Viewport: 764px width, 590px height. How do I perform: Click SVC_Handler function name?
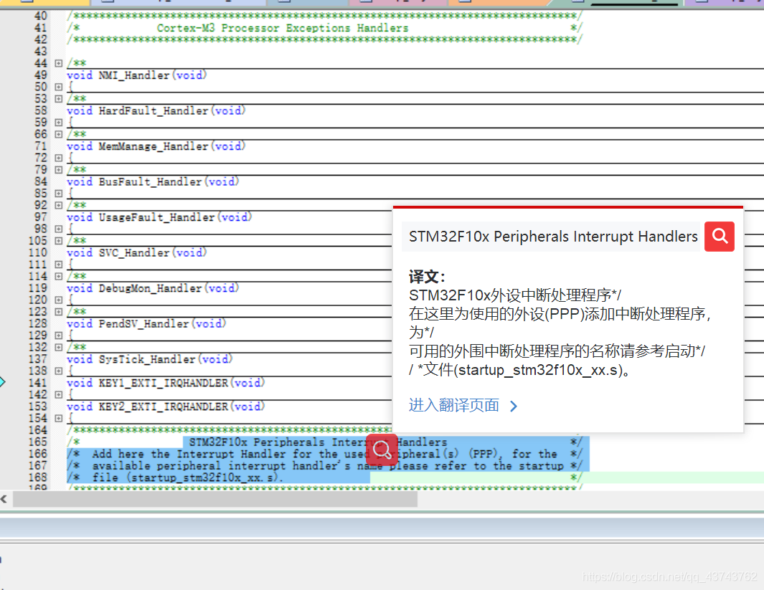point(134,253)
